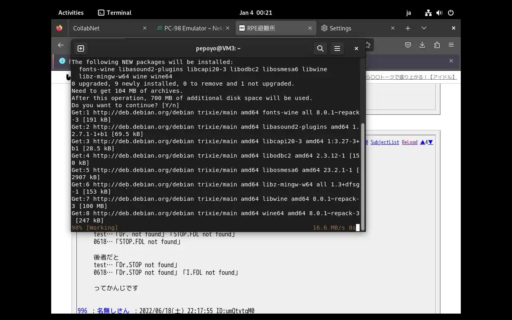Open Firefox extensions menu
Viewport: 512px width, 320px height.
point(437,45)
